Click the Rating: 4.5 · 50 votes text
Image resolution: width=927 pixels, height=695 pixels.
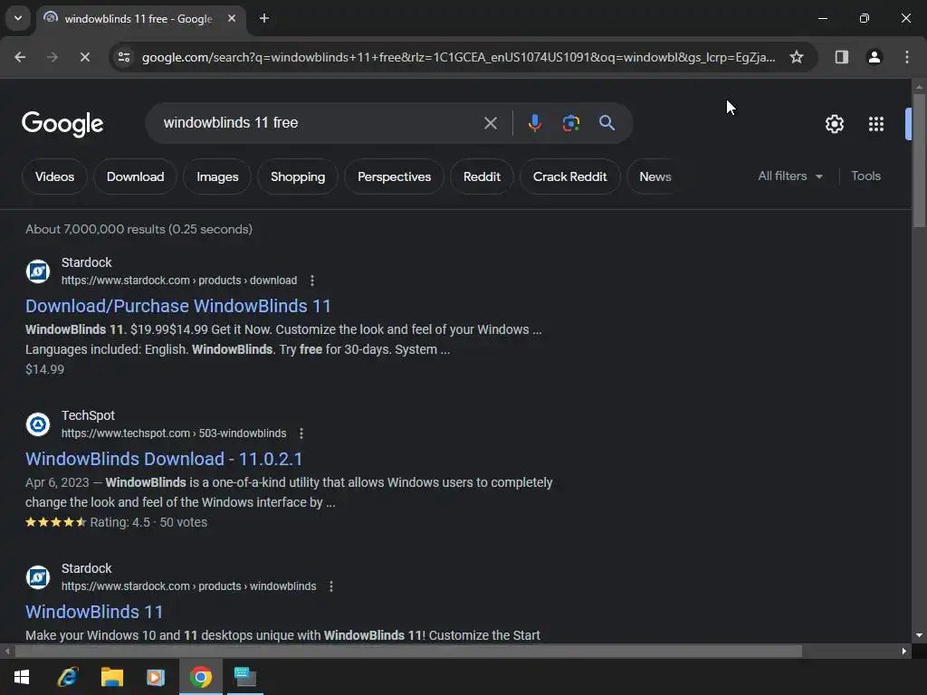click(148, 522)
